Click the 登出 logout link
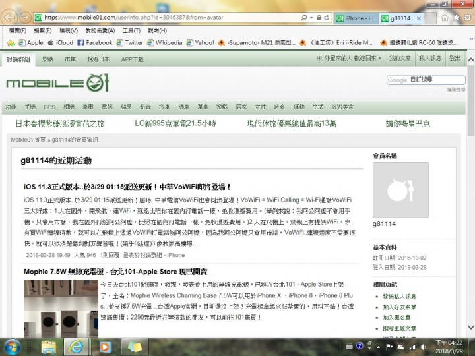 455,58
